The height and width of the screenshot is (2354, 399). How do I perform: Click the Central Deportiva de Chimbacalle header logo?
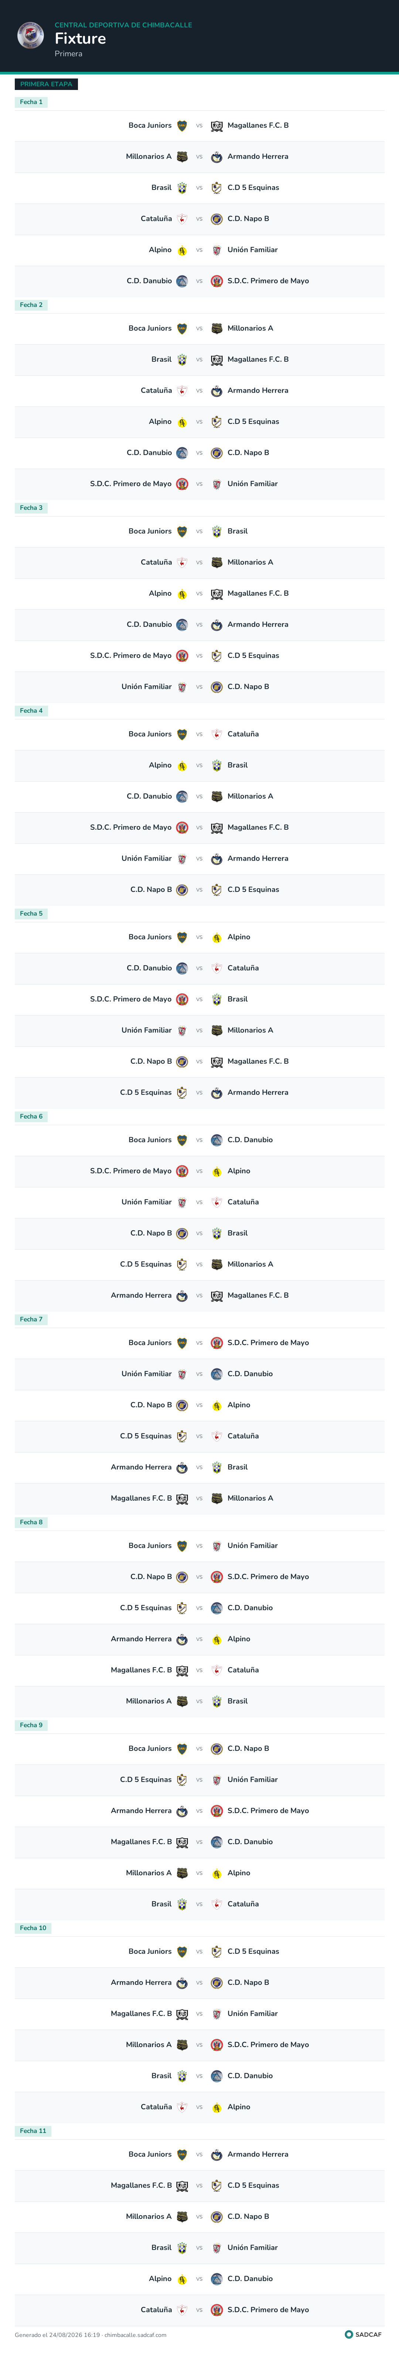point(31,36)
